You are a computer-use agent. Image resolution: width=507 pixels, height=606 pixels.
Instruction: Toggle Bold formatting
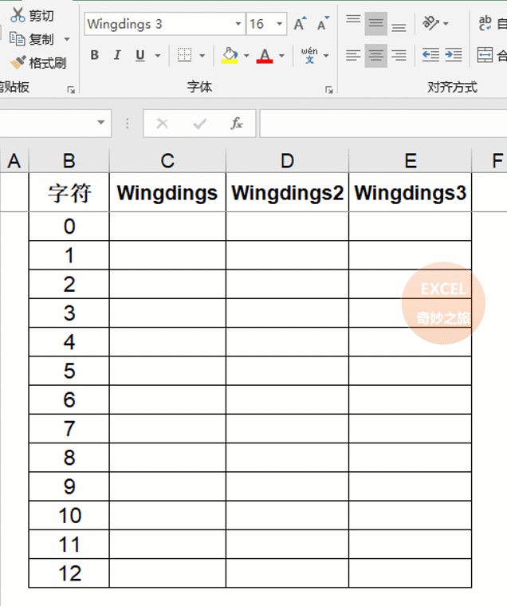[x=94, y=55]
